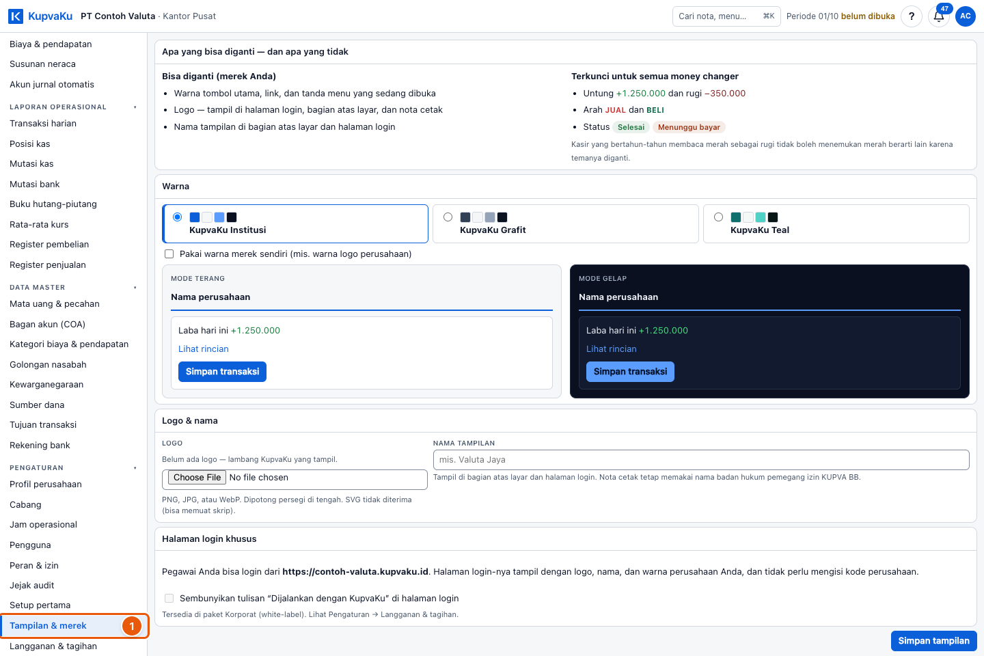Click the blue swatch of KupvaKu Institusi

[195, 217]
